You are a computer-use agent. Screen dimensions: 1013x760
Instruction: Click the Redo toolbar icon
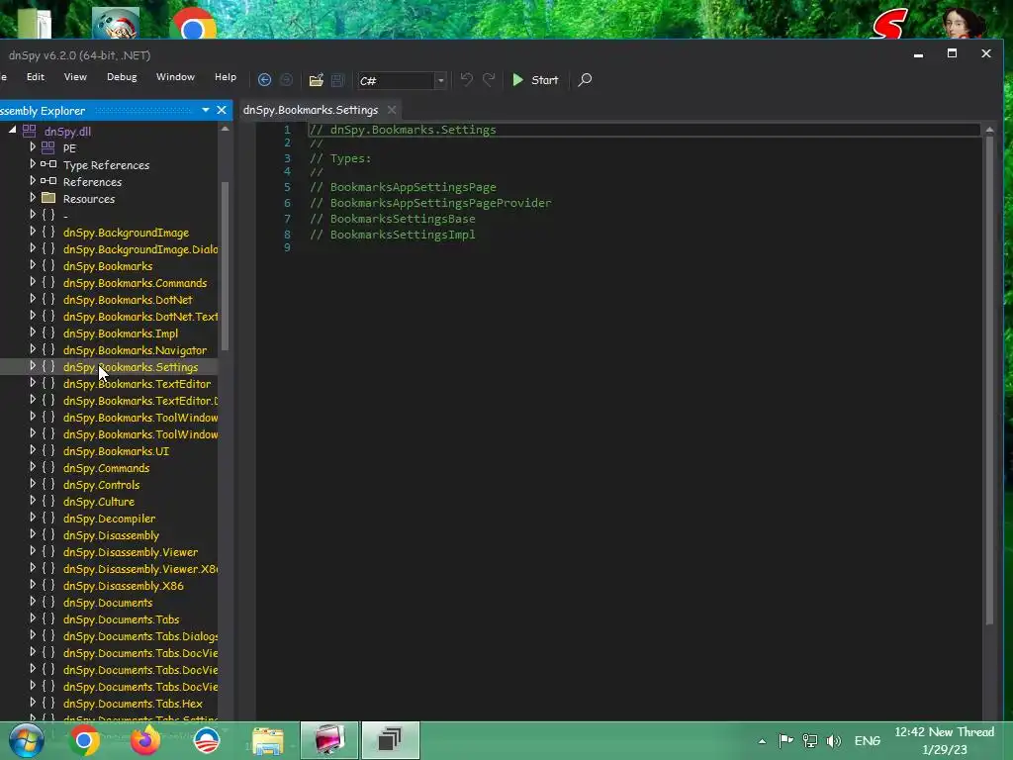(489, 79)
